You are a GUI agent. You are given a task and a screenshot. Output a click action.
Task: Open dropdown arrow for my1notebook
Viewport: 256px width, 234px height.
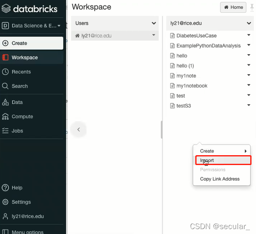[x=249, y=85]
